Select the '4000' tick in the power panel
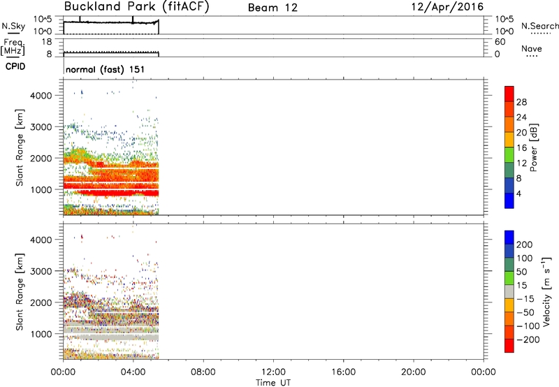This screenshot has width=559, height=387. [41, 96]
